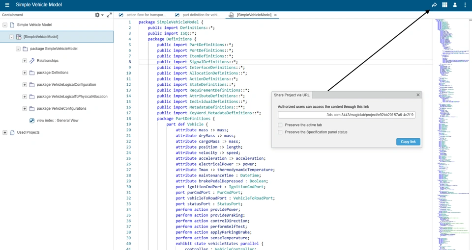Click 'attribute brakePedalDepressed' code line
This screenshot has height=250, width=472.
click(222, 181)
